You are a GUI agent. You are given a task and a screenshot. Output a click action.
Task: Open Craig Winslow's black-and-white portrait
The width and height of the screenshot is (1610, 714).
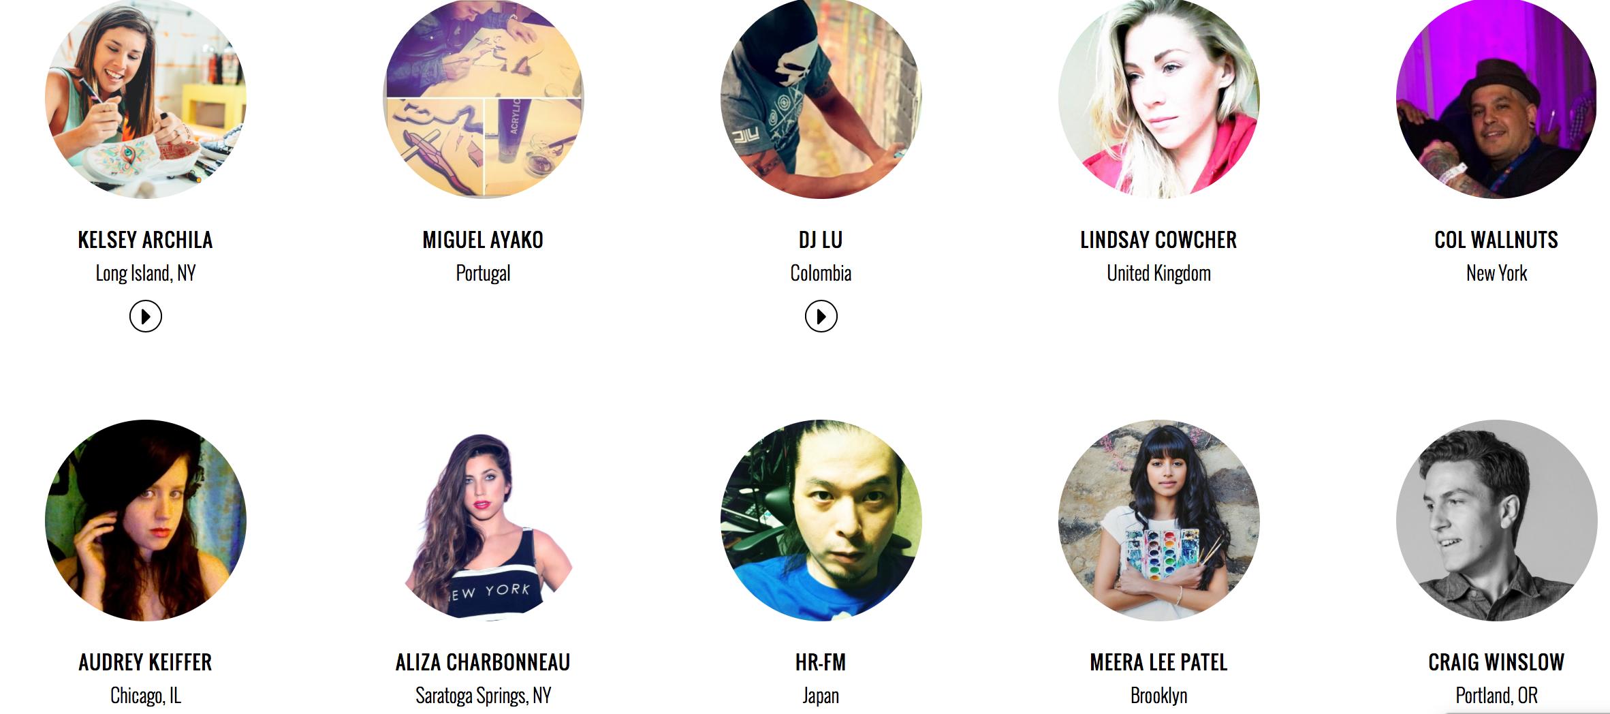click(1497, 521)
